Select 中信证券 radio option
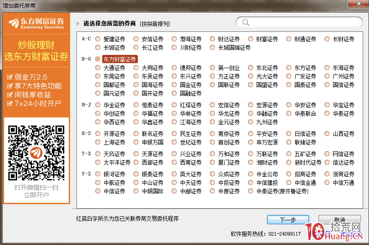Image resolution: width=369 pixels, height=245 pixels. [98, 191]
